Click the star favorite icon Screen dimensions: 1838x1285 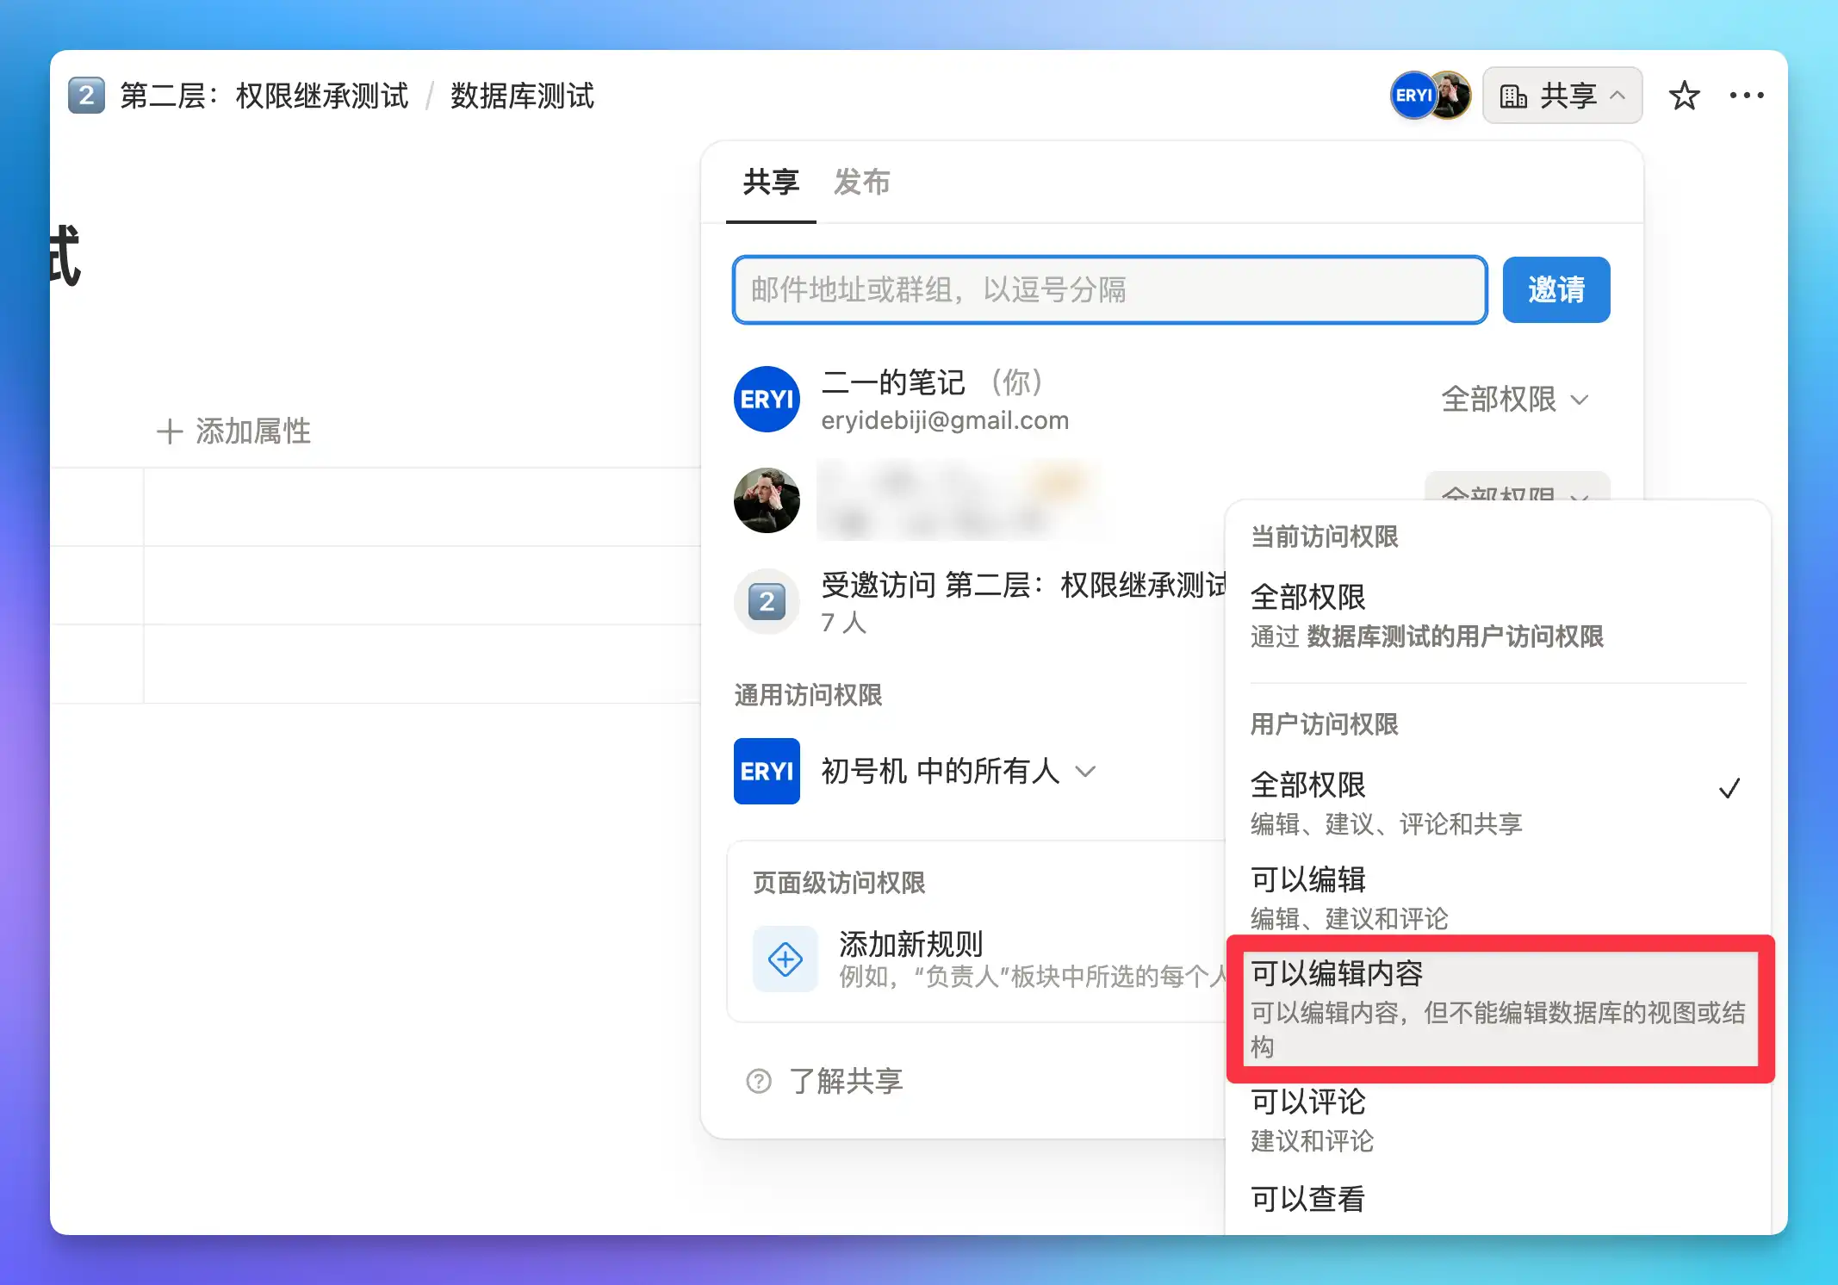(x=1684, y=96)
